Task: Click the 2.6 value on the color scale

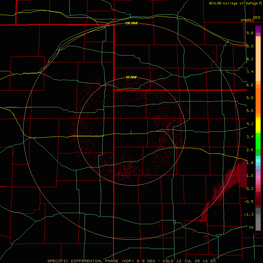Action: (250, 150)
